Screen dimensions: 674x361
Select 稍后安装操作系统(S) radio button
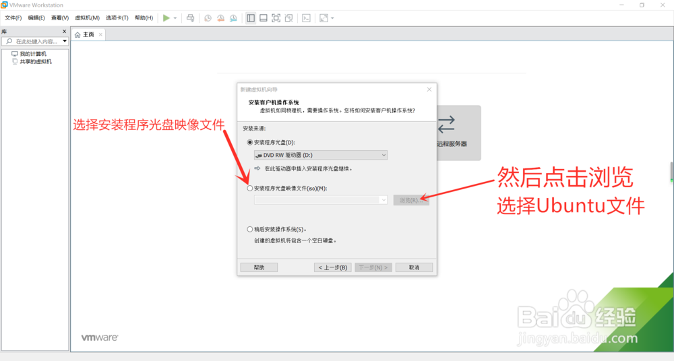pyautogui.click(x=250, y=229)
